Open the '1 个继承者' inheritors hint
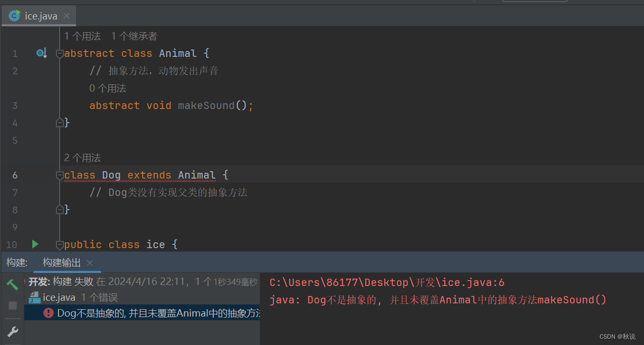This screenshot has height=345, width=644. [x=134, y=36]
